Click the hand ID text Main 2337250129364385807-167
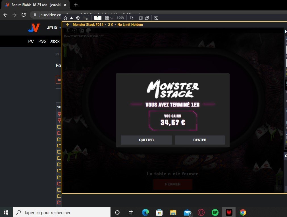The height and width of the screenshot is (217, 287). [x=84, y=36]
